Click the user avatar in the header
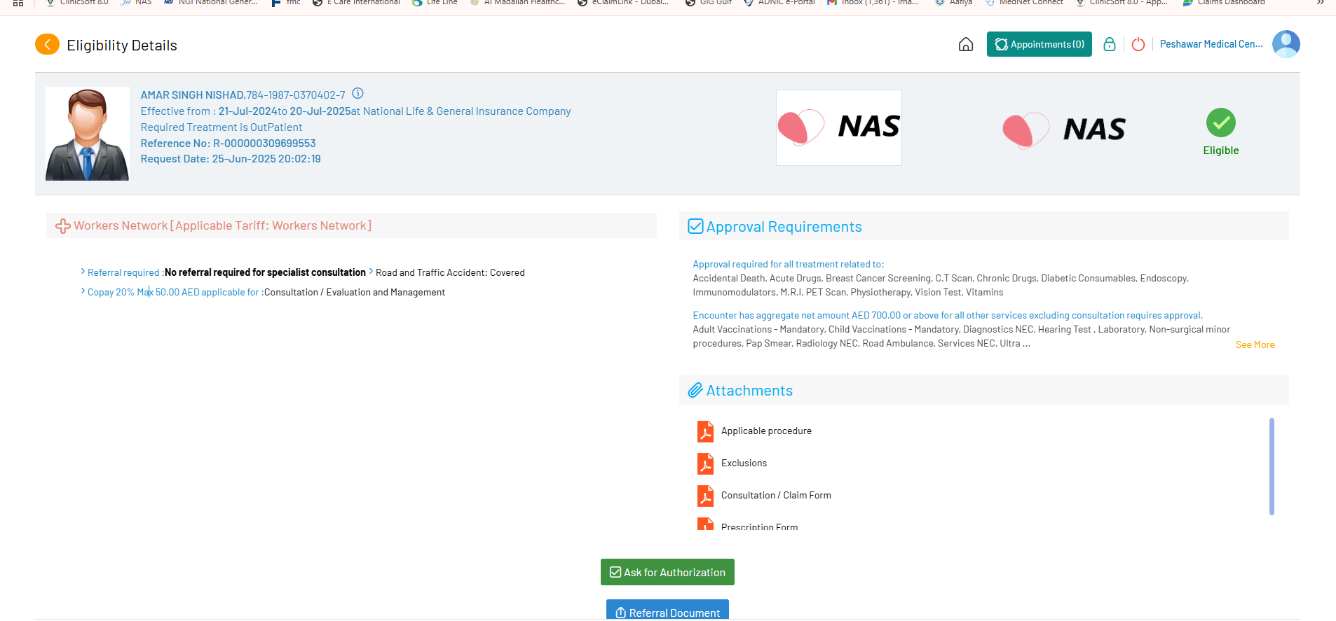The height and width of the screenshot is (621, 1336). (1286, 44)
